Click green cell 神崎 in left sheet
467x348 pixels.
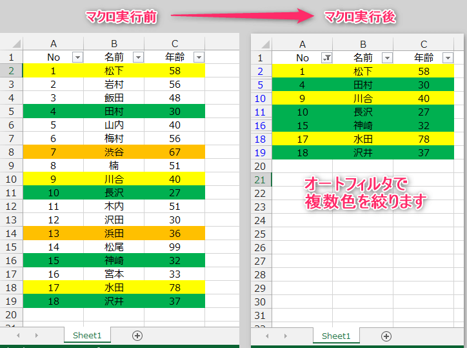[x=114, y=260]
